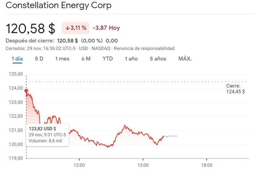This screenshot has height=173, width=255.
Task: Click the red down arrow icon
Action: click(67, 28)
